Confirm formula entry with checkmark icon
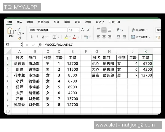Screen dimensions: 165x132 33,45
